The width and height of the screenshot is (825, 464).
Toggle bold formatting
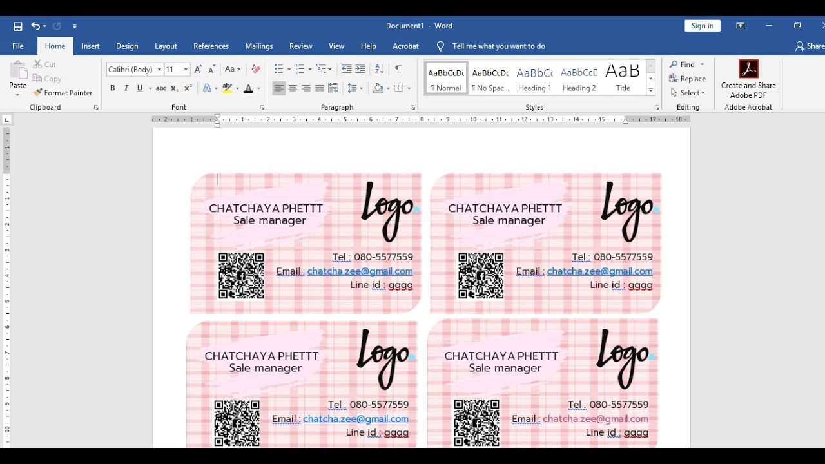[x=113, y=88]
